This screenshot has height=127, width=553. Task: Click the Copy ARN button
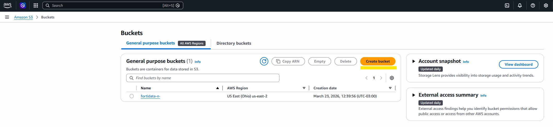[288, 61]
